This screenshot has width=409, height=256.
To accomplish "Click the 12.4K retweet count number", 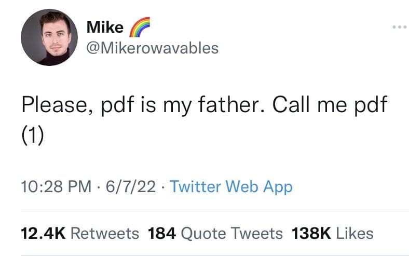I will (x=43, y=234).
